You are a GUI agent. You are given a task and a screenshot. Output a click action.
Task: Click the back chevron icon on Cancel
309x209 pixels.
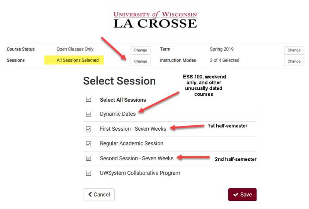click(x=90, y=194)
